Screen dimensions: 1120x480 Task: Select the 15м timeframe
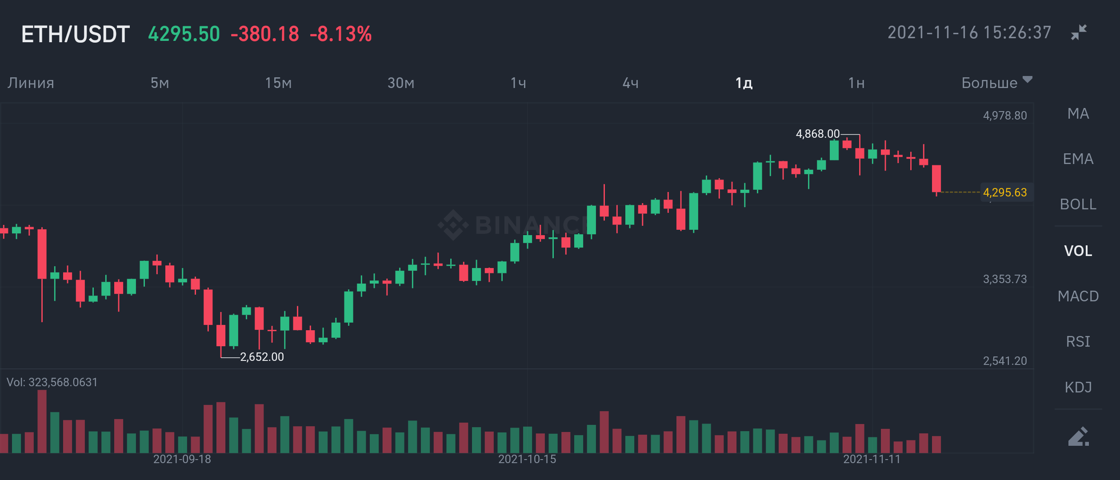click(279, 83)
